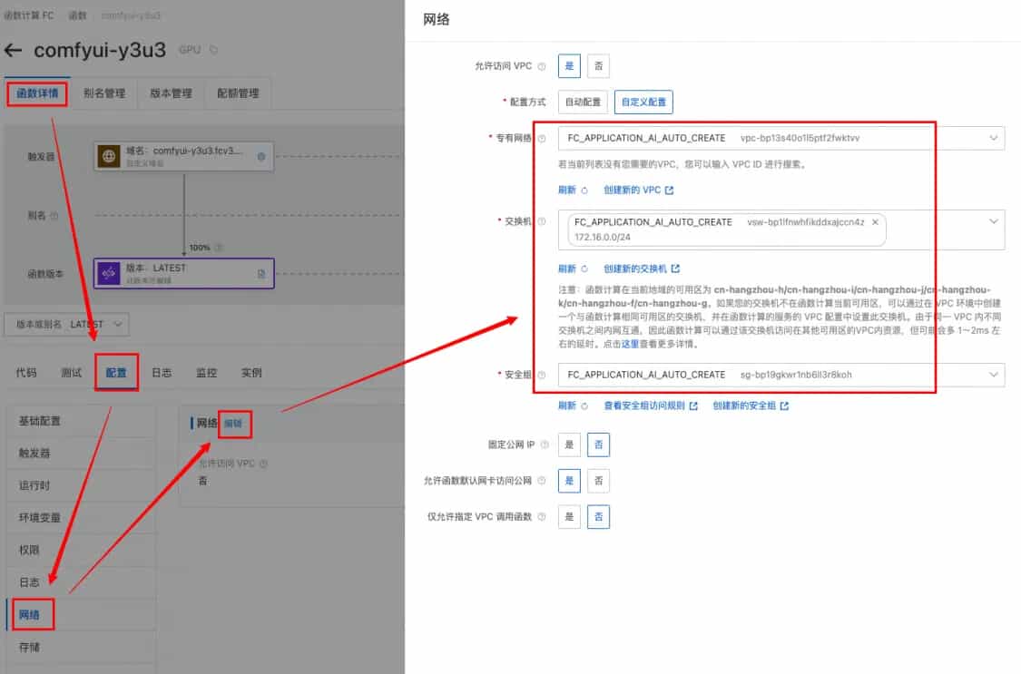
Task: Set 固定公网 IP to 是
Action: point(570,444)
